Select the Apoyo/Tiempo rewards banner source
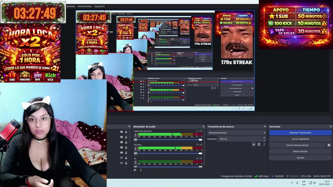Image resolution: width=333 pixels, height=187 pixels. pos(296,25)
